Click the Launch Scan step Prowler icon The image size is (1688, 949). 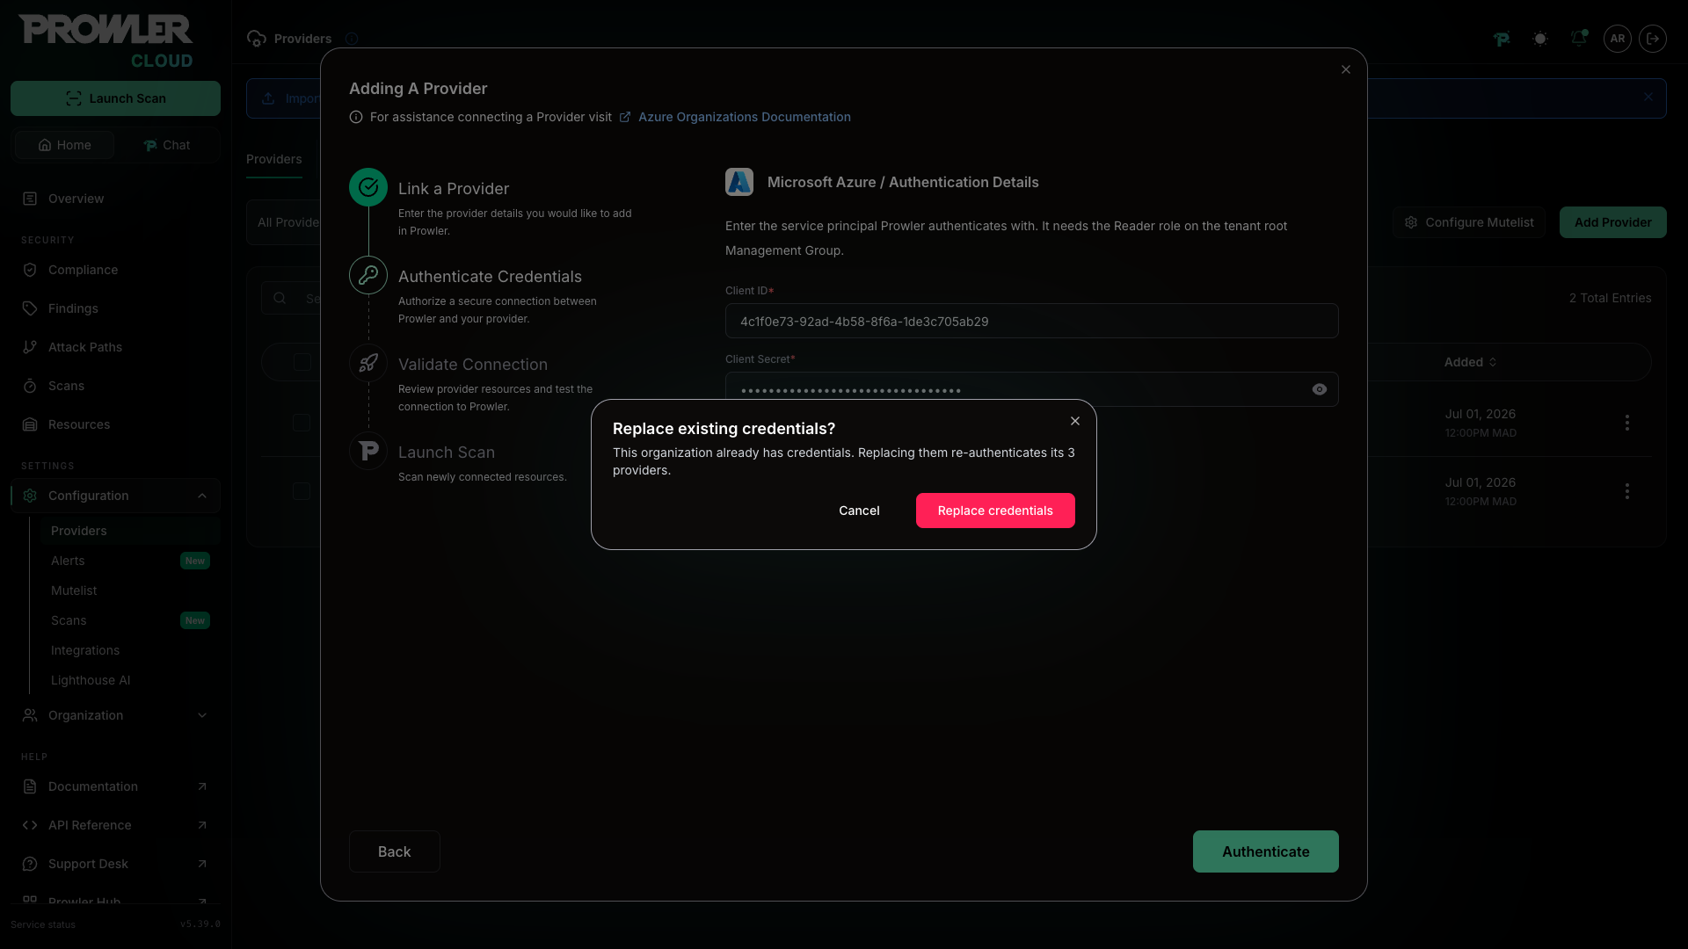368,451
